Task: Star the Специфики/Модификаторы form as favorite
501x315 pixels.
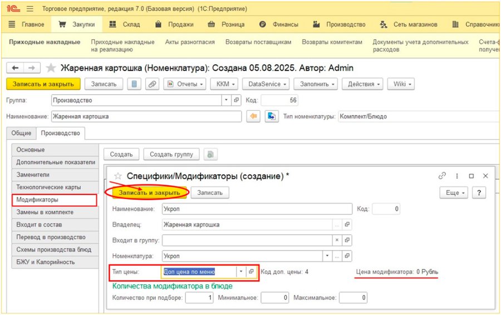Action: coord(118,176)
